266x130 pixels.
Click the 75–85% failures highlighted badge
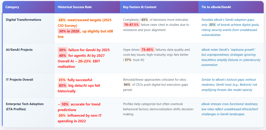point(147,50)
